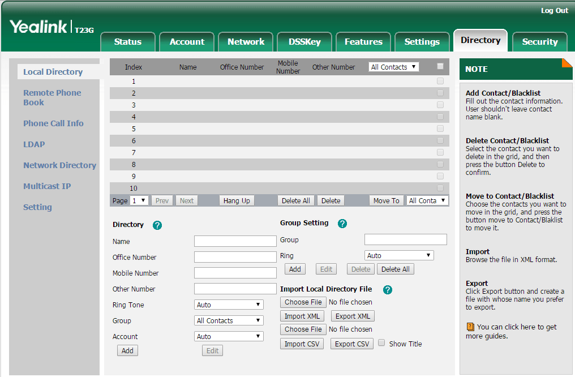Click the Yealink logo
The height and width of the screenshot is (377, 575).
38,27
